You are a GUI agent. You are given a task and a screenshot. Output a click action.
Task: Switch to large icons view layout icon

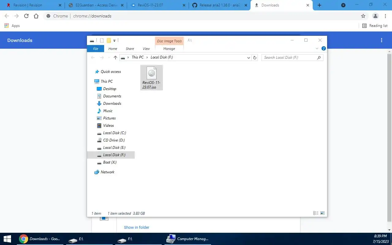[x=322, y=213]
